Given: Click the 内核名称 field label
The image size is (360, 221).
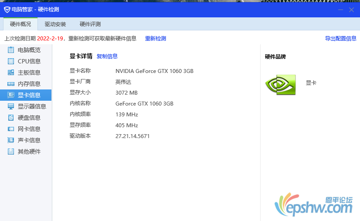Looking at the screenshot, I should (80, 103).
